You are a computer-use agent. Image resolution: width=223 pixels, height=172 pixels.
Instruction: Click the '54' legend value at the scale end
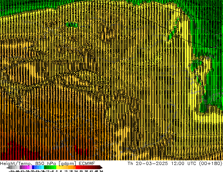click(101, 171)
